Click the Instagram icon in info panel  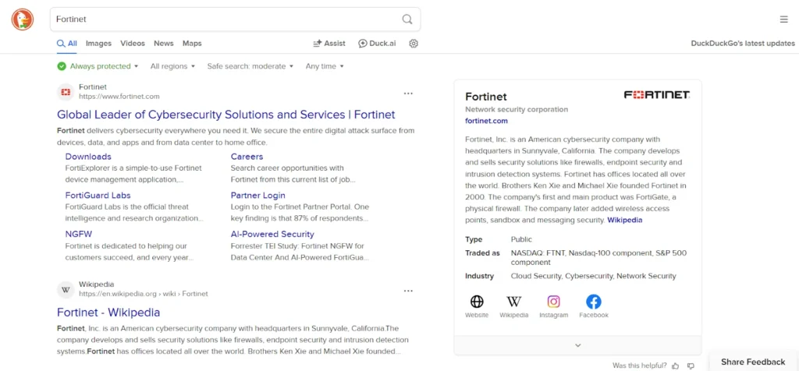pyautogui.click(x=553, y=302)
